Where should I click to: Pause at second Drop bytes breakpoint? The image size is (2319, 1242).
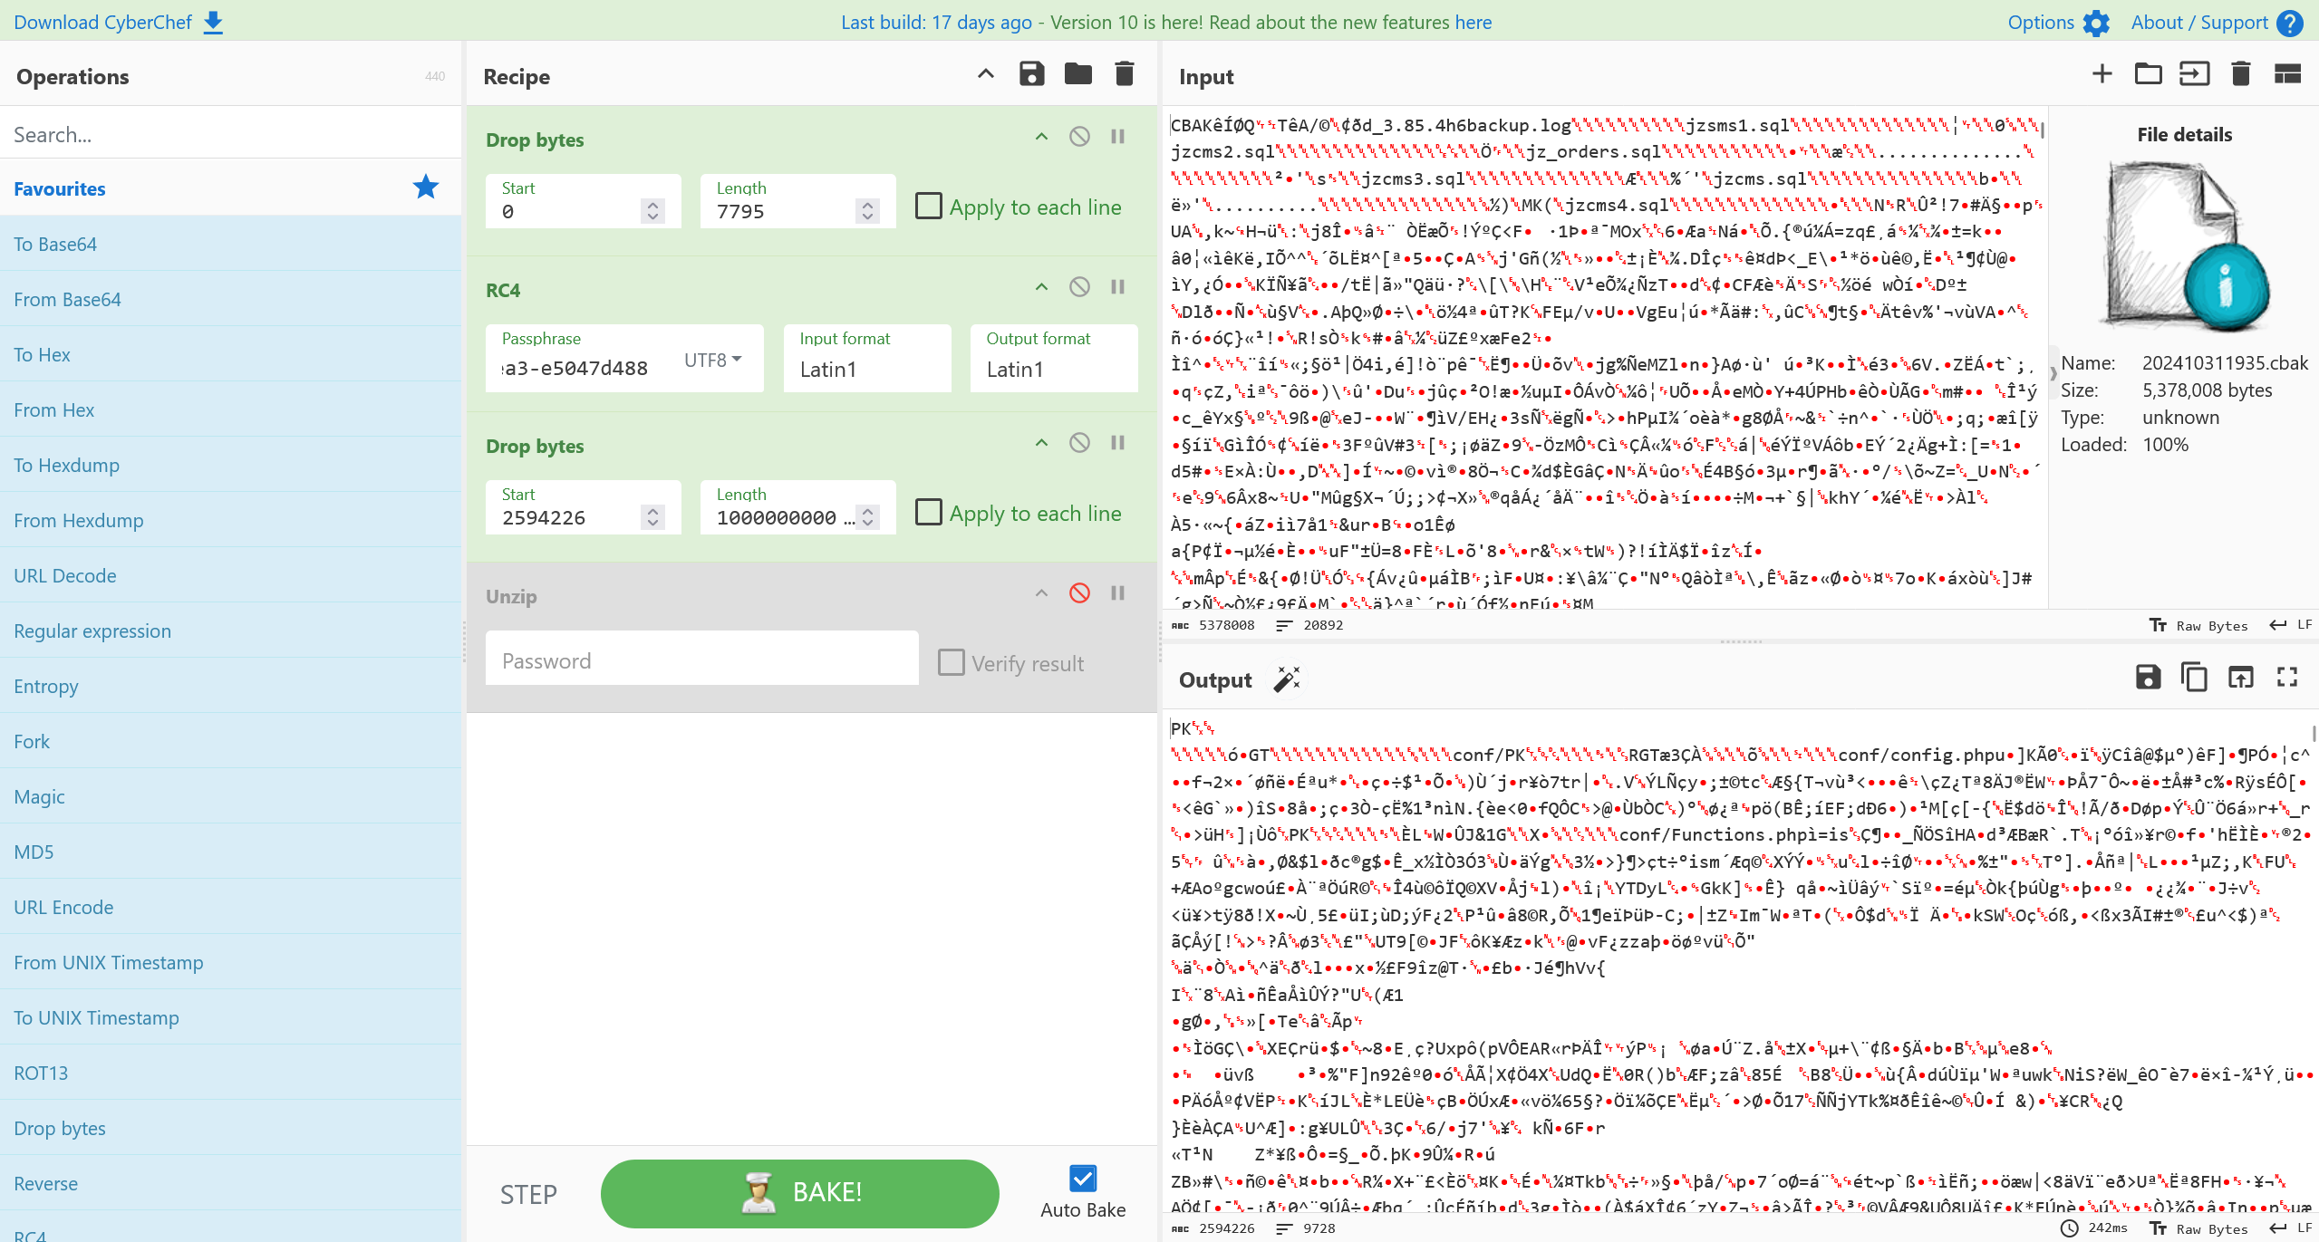[1117, 443]
